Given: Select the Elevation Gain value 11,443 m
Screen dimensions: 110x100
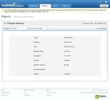Looking at the screenshot, I should [x=67, y=51].
